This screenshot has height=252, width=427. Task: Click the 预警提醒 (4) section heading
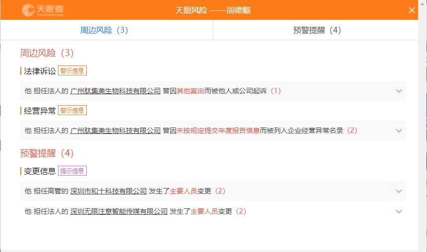(47, 153)
